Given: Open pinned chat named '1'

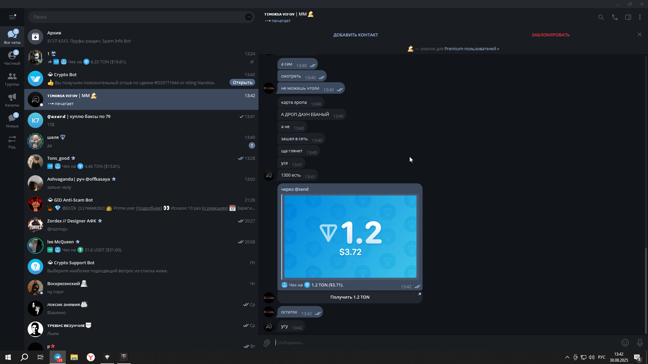Looking at the screenshot, I should click(141, 58).
